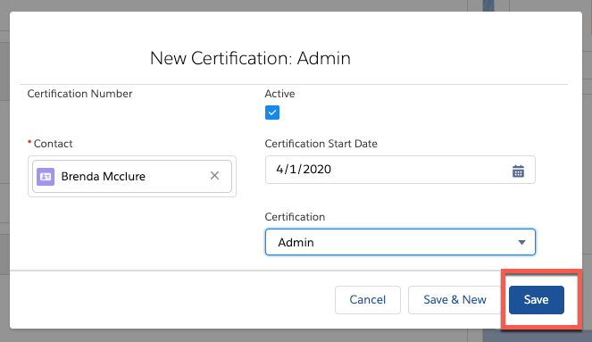This screenshot has height=342, width=592.
Task: Expand the Certification dropdown showing Admin
Action: tap(400, 242)
